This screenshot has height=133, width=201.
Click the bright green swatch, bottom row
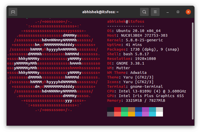[x=124, y=114]
